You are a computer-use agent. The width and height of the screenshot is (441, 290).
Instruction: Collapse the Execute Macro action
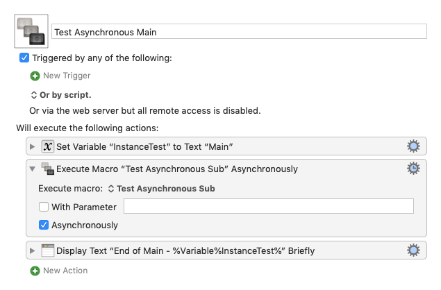point(33,169)
